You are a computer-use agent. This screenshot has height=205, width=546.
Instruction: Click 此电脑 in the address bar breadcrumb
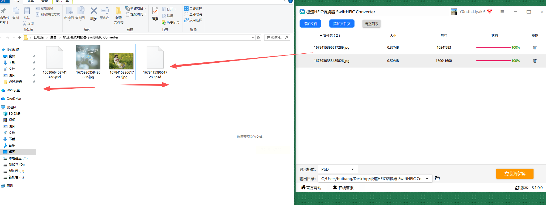39,37
